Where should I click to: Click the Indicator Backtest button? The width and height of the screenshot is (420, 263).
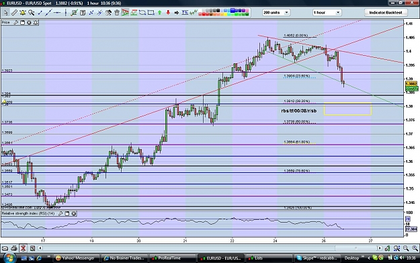coord(386,12)
